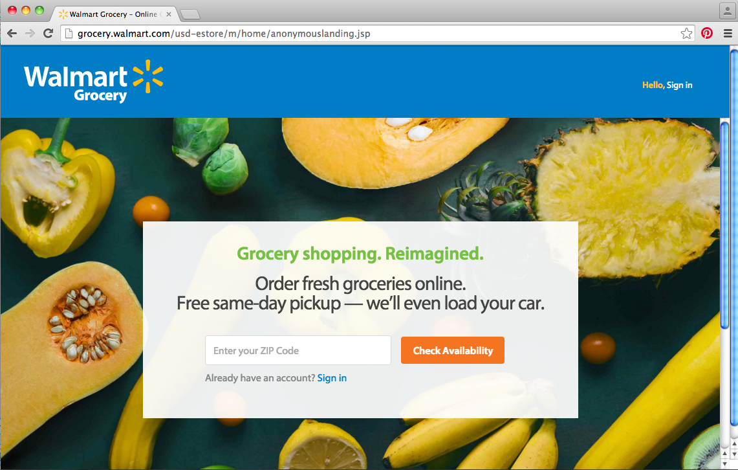Screen dimensions: 738x470
Task: Click the user profile icon in title bar
Action: pyautogui.click(x=728, y=11)
